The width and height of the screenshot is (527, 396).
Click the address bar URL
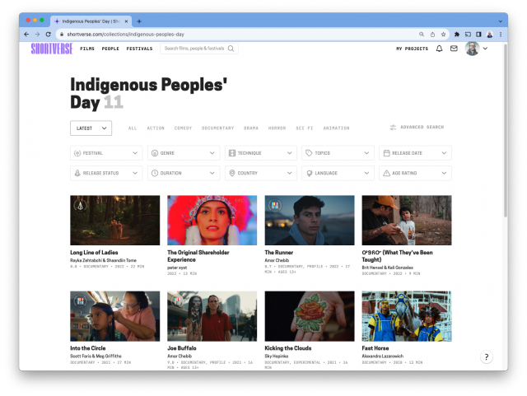[126, 35]
